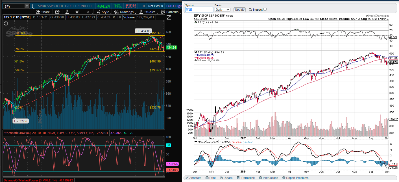Click the Permalink bookmark icon
399x182 pixels.
pos(238,178)
